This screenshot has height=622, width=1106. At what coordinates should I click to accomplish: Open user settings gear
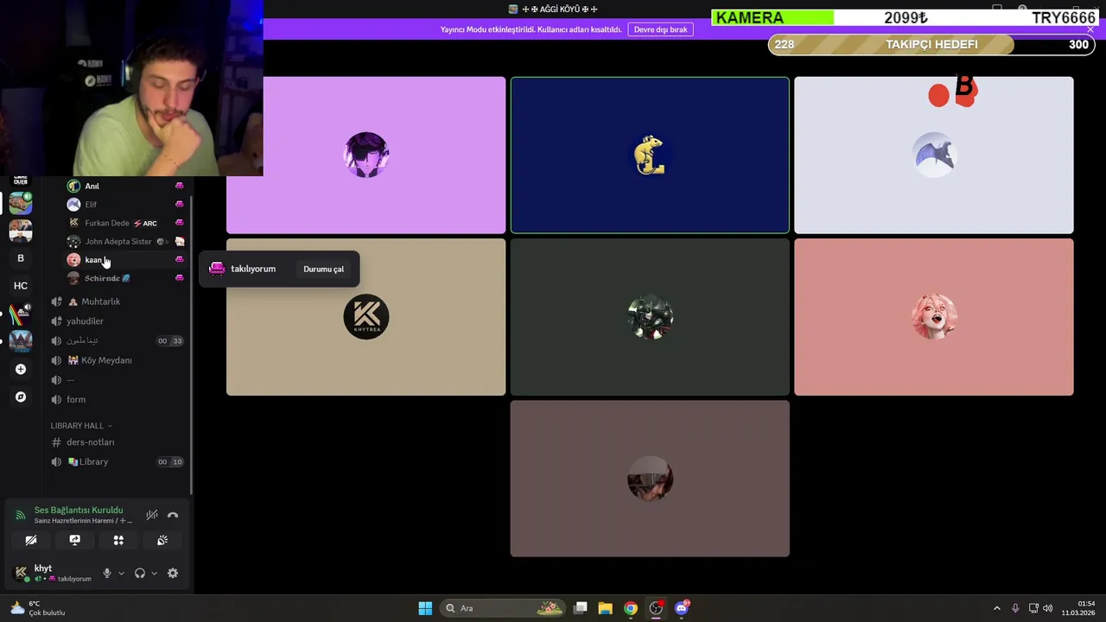[173, 573]
